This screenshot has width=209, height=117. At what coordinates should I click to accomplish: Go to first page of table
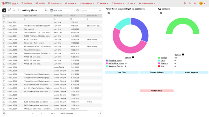tap(27, 113)
